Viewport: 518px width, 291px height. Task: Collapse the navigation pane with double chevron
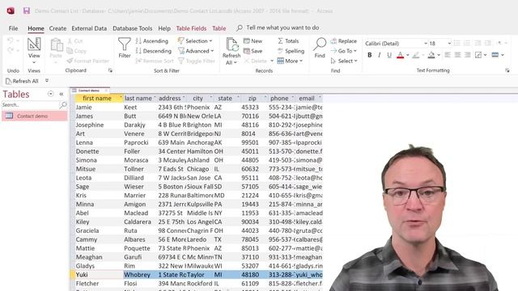pos(62,94)
